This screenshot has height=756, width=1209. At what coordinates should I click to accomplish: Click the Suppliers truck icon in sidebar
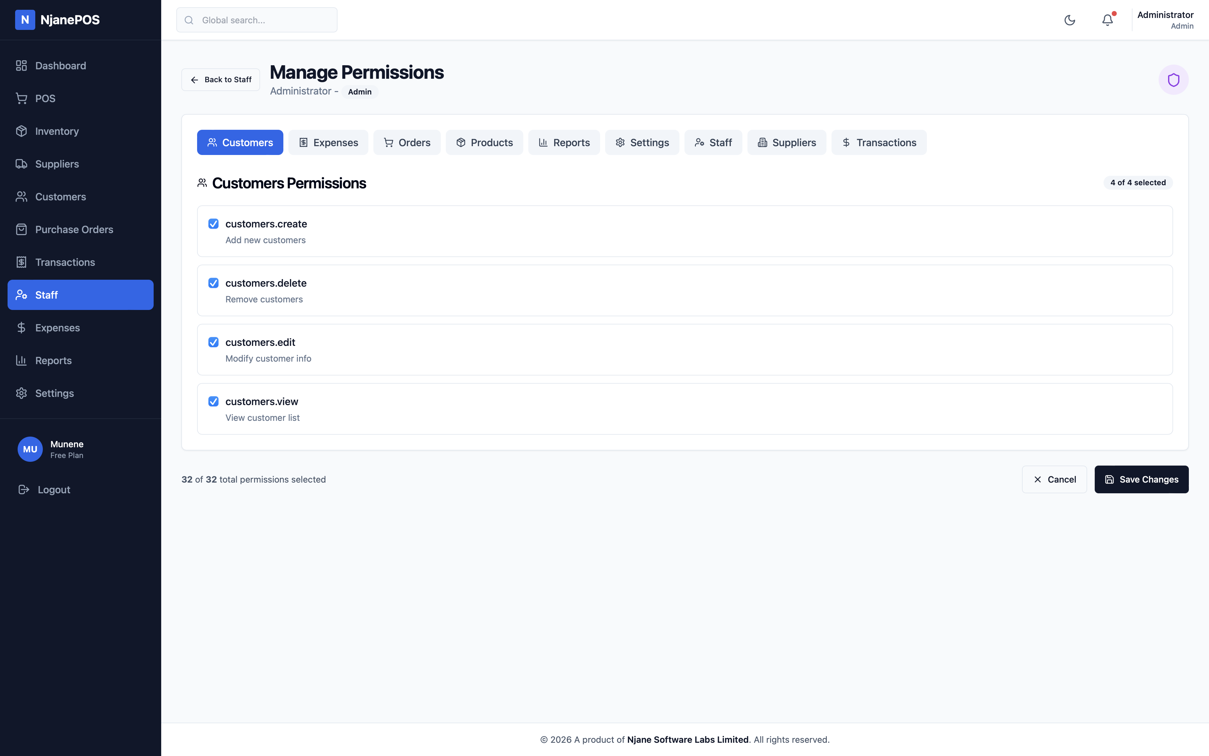pos(21,163)
